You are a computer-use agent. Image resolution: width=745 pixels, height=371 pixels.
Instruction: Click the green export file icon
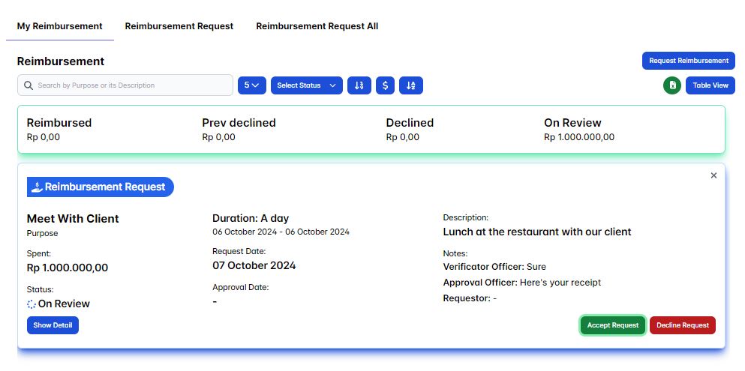click(x=672, y=85)
